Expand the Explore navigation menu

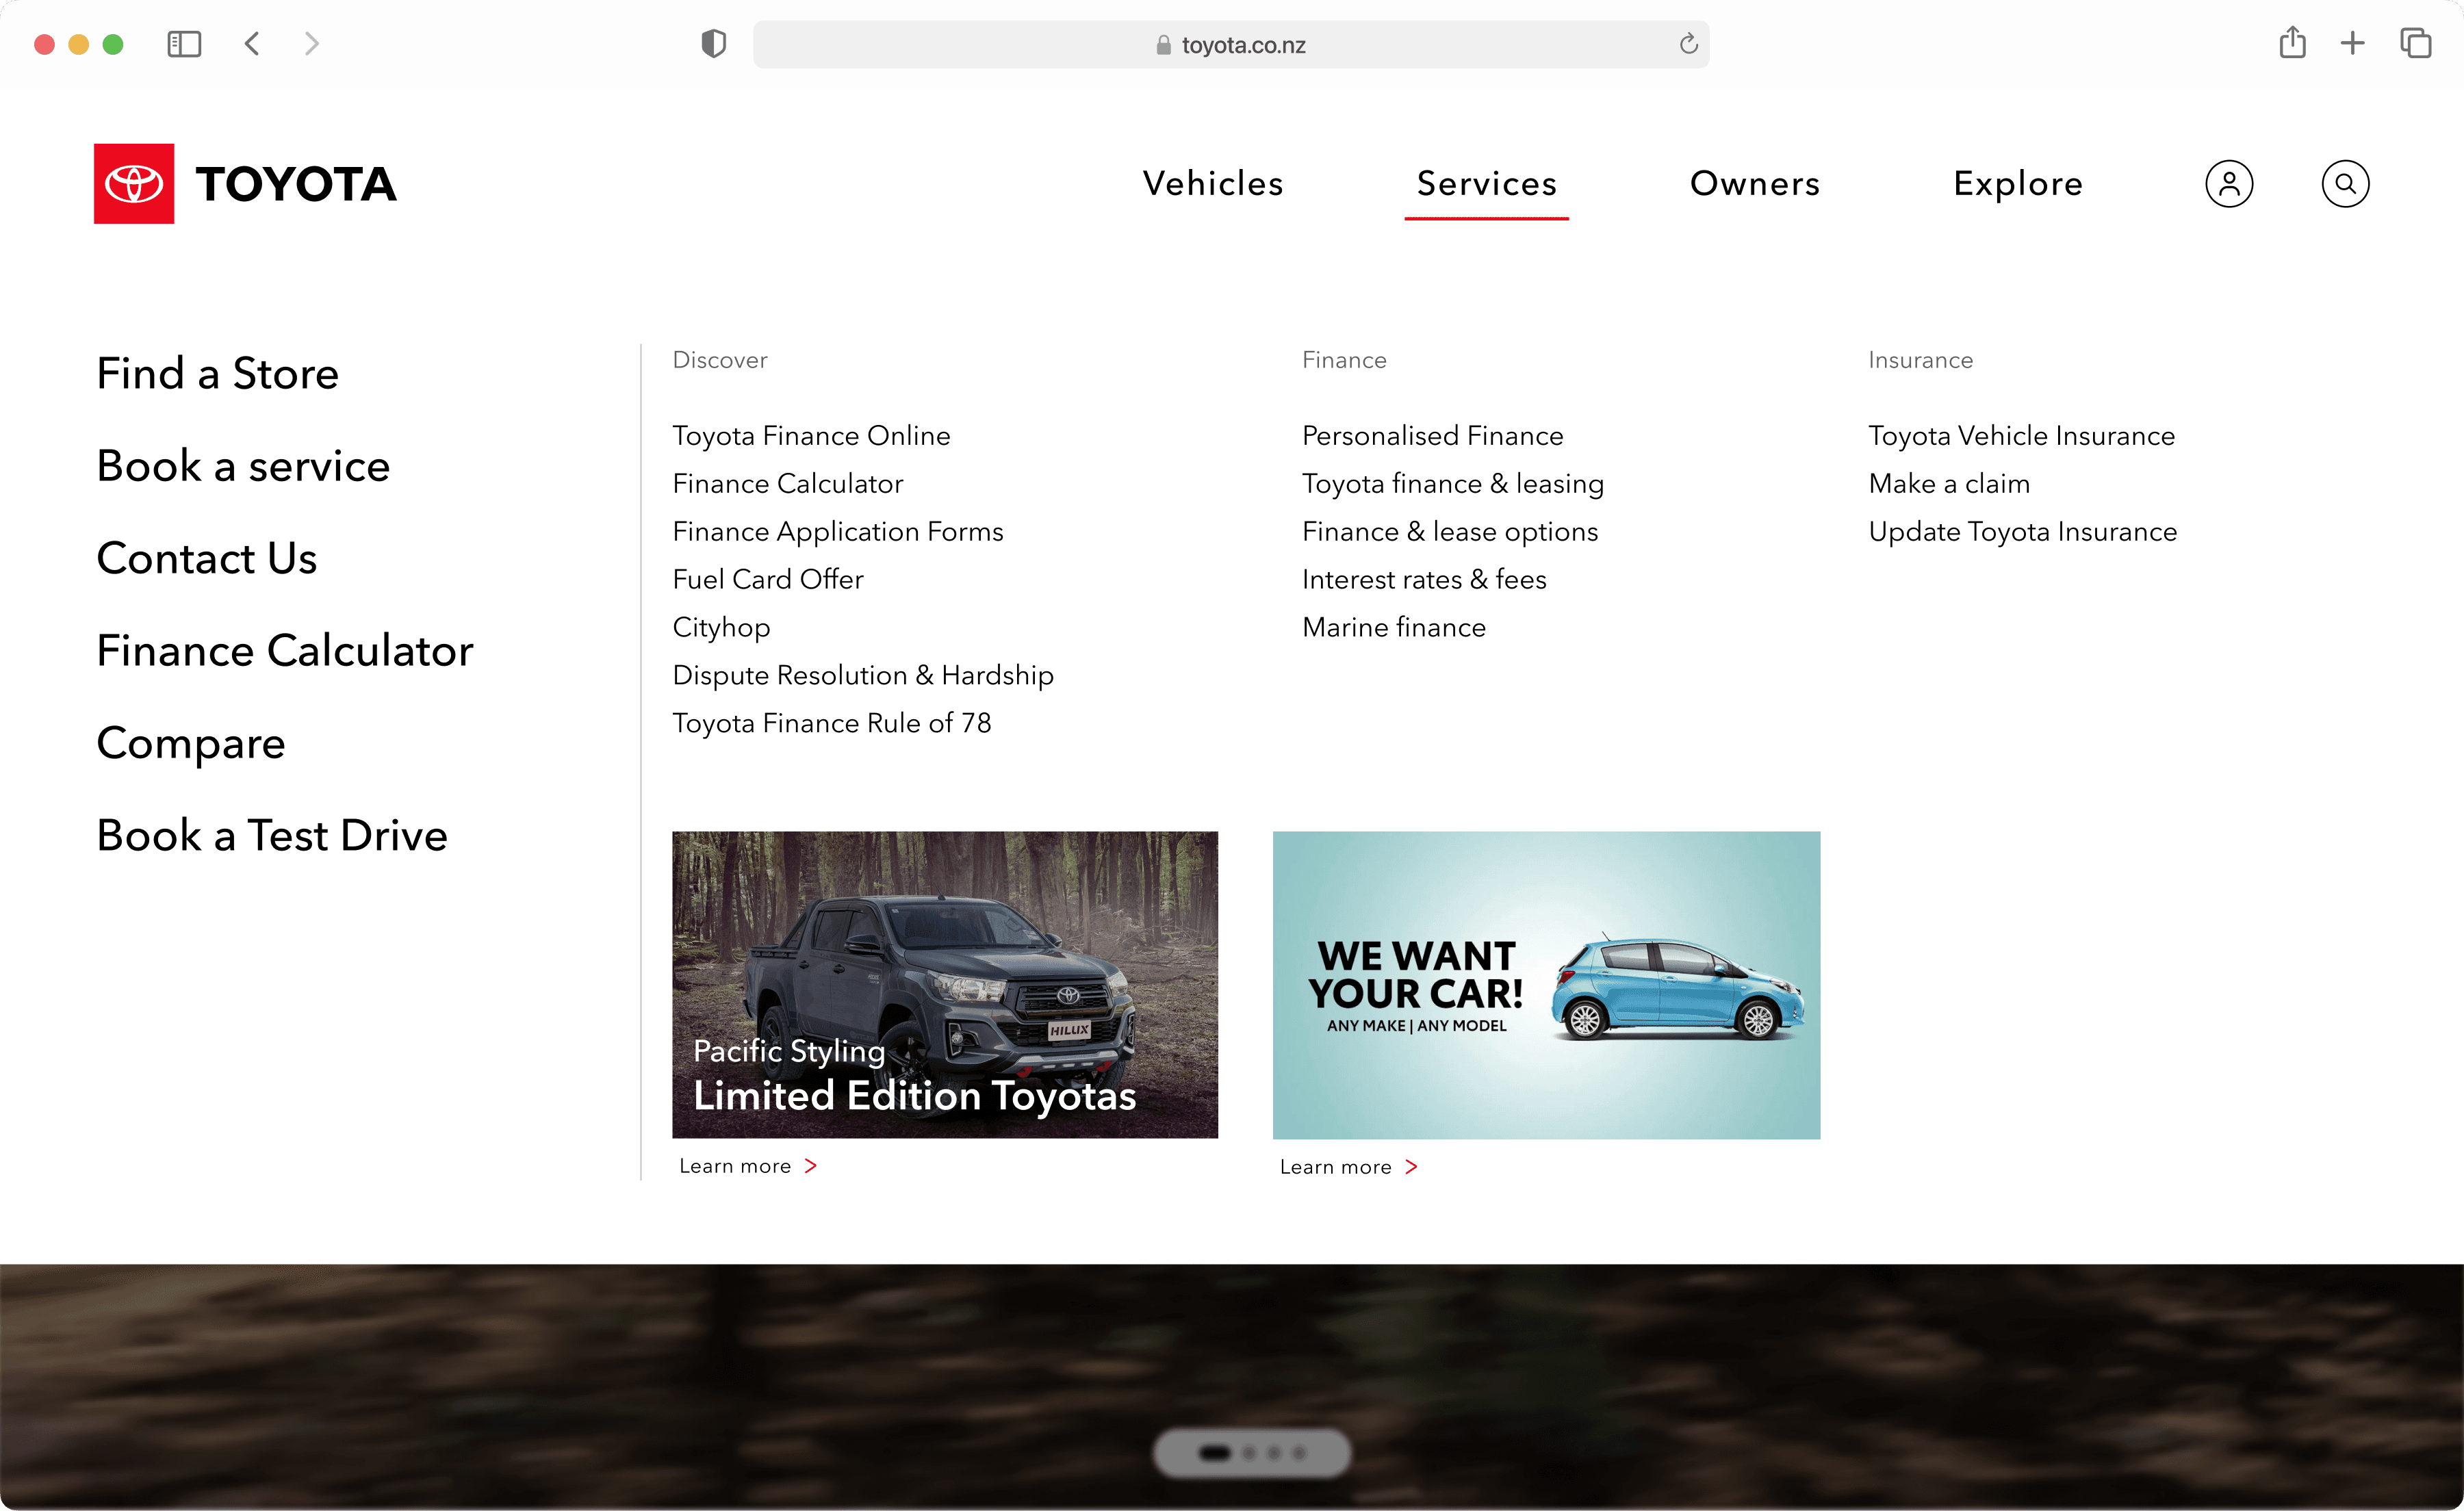pyautogui.click(x=2017, y=184)
